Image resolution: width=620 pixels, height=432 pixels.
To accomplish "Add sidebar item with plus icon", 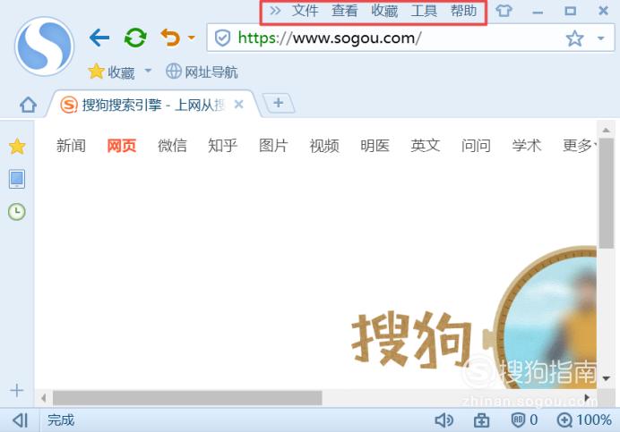I will pos(17,391).
